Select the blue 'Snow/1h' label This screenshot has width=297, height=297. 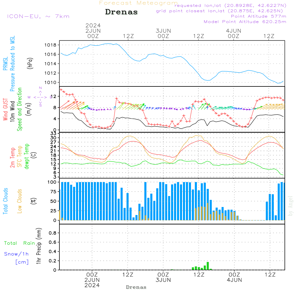pyautogui.click(x=16, y=254)
